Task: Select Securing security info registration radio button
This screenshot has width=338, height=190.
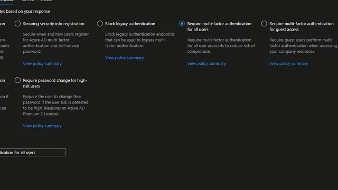Action: coord(17,24)
